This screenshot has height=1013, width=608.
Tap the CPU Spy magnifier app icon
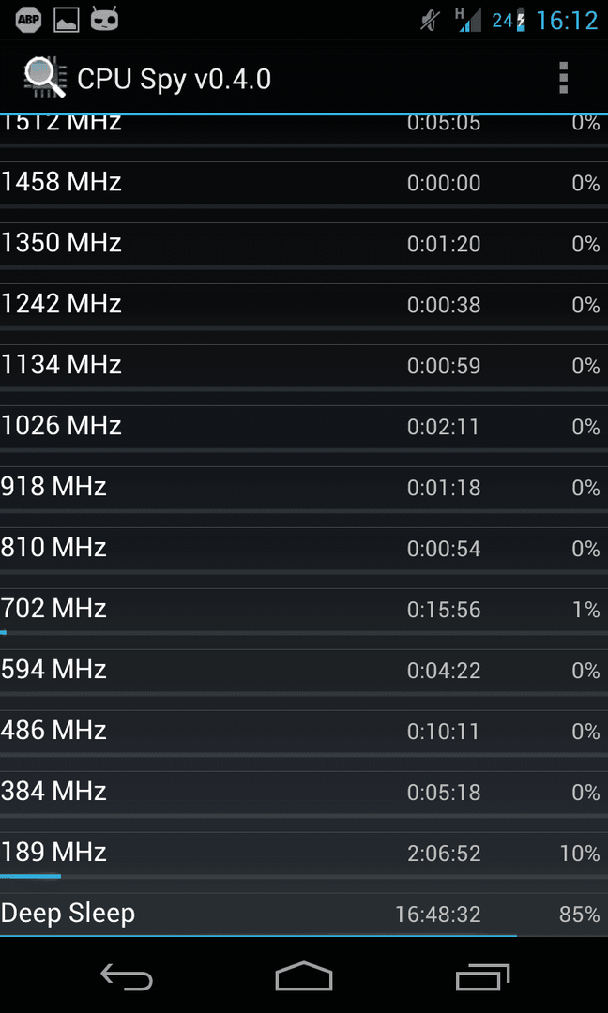(45, 78)
